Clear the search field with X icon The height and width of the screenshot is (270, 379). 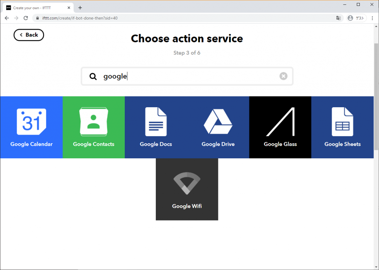tap(283, 76)
